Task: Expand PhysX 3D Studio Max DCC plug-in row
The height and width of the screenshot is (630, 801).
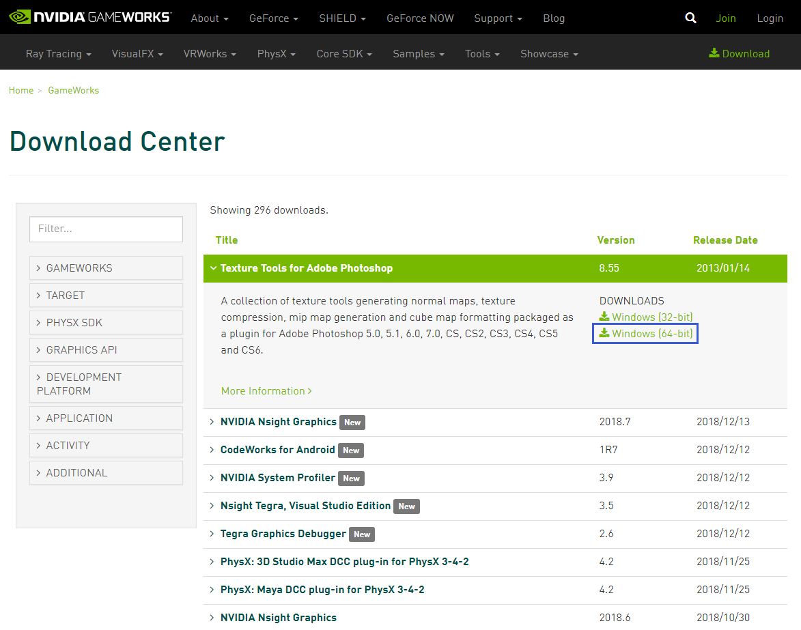Action: click(x=495, y=562)
